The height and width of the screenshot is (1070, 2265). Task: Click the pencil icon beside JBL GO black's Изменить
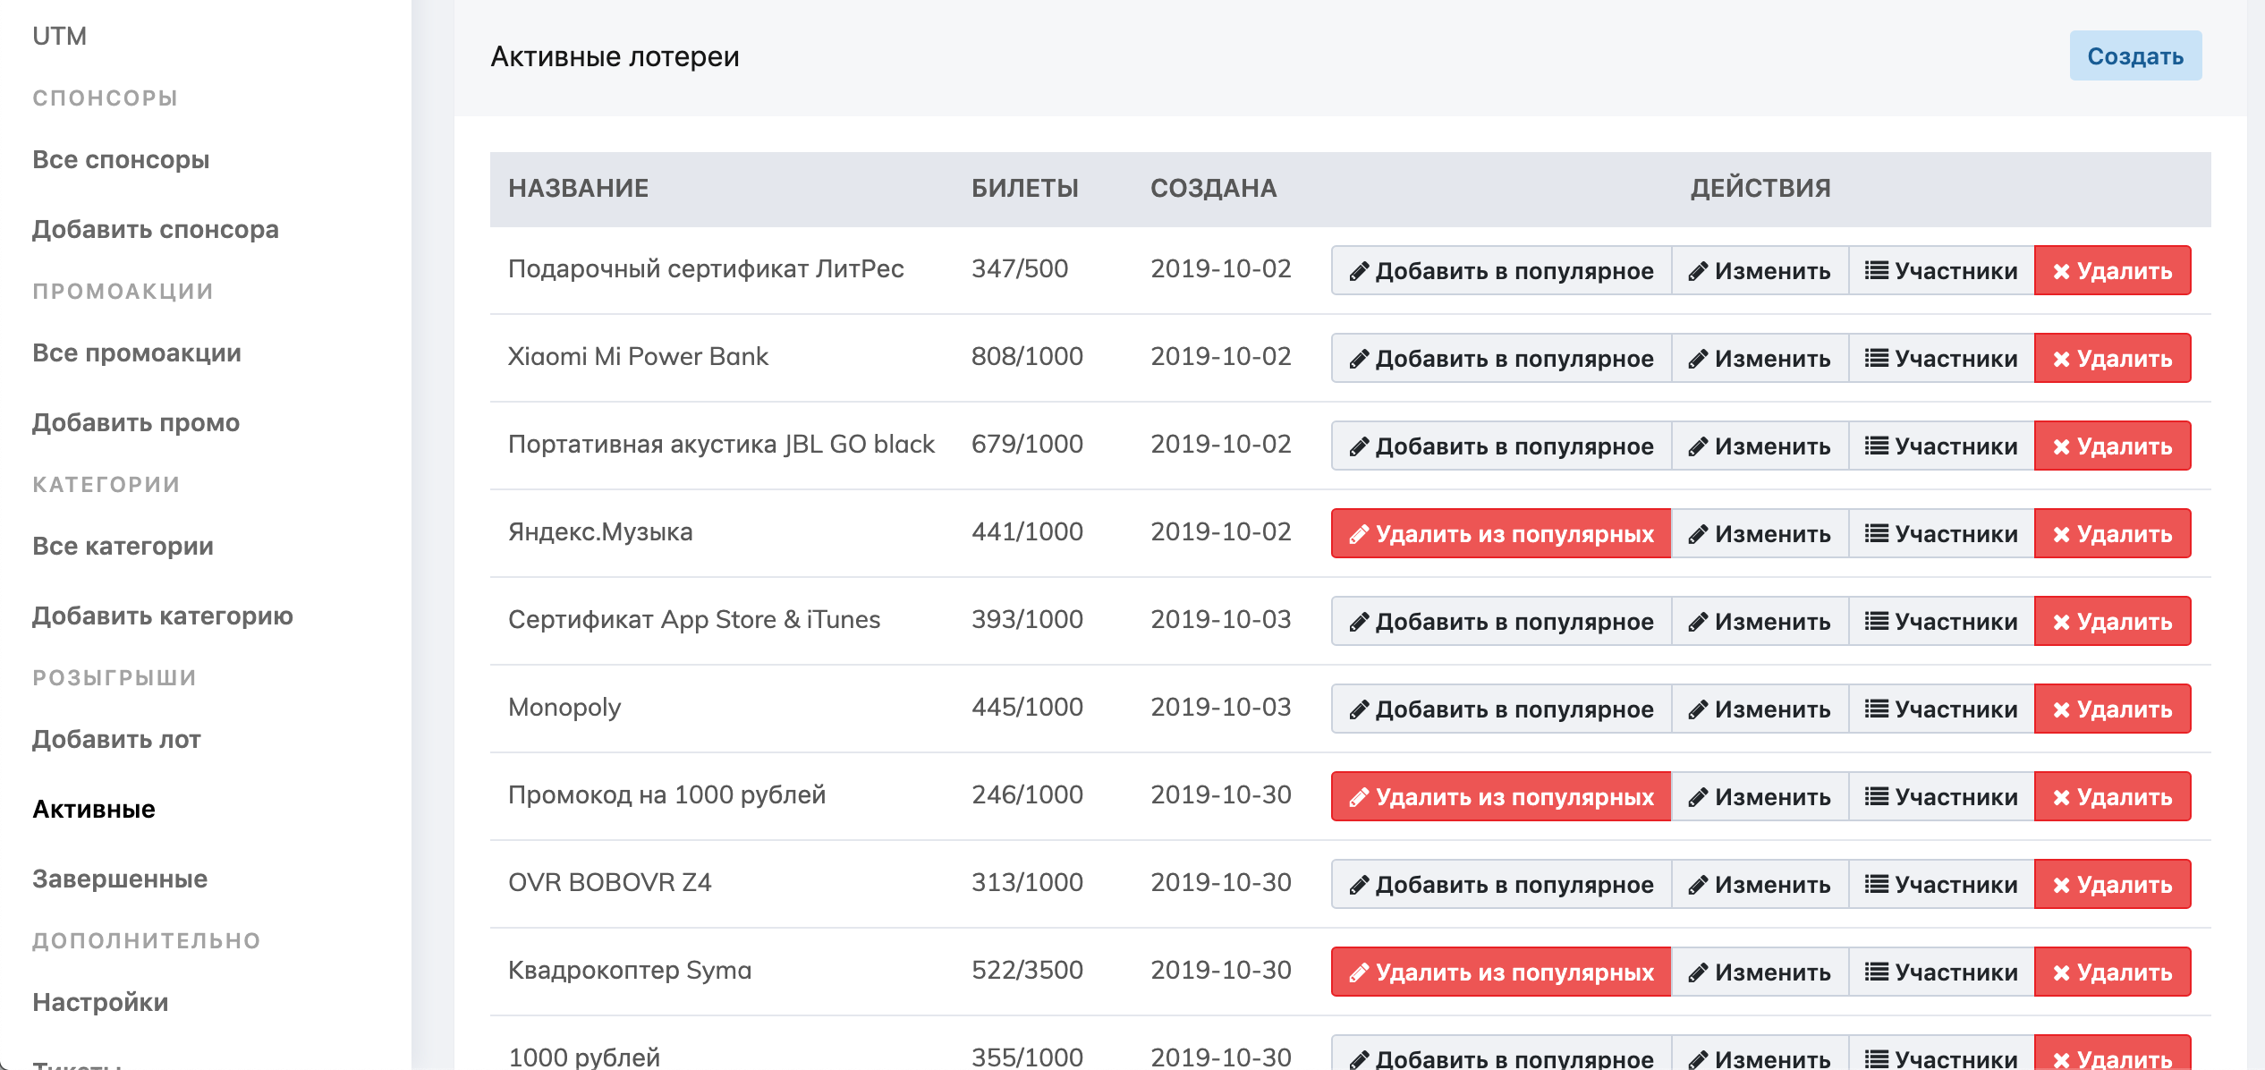point(1698,446)
